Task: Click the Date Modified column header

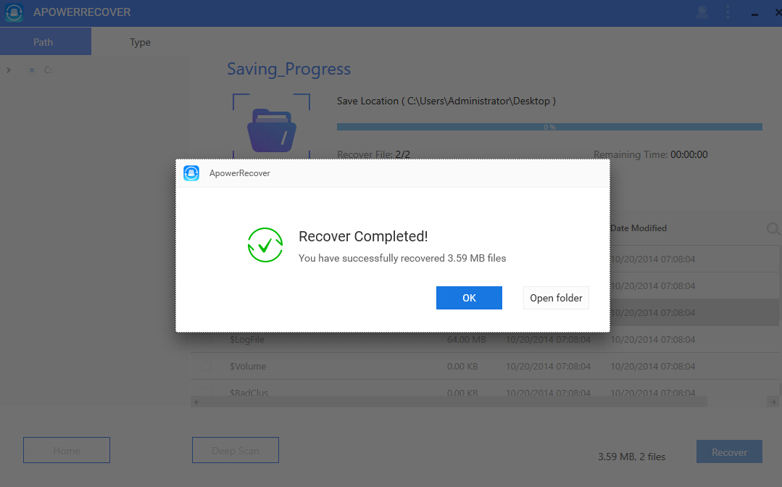Action: [x=639, y=228]
